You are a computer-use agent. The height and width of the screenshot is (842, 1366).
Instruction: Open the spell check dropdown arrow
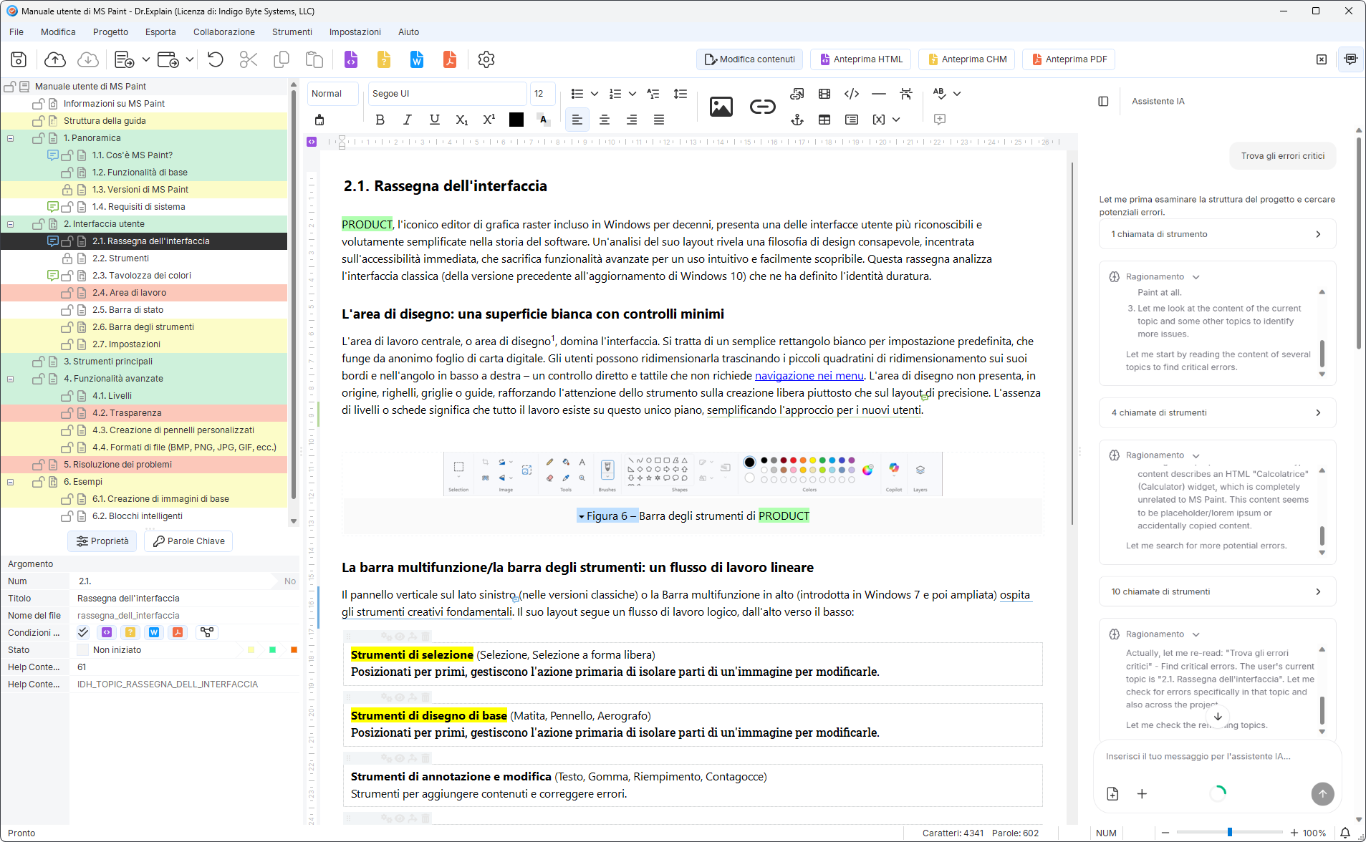coord(957,94)
